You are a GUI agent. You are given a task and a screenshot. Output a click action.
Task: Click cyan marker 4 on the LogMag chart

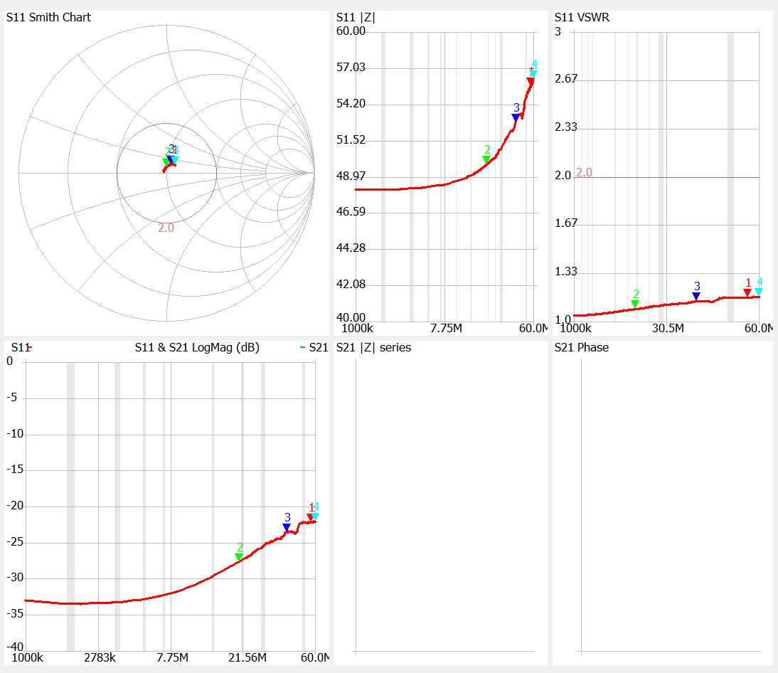click(x=315, y=516)
